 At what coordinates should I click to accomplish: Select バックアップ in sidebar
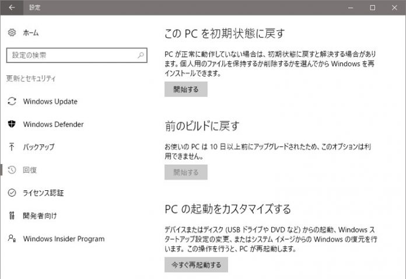point(39,147)
